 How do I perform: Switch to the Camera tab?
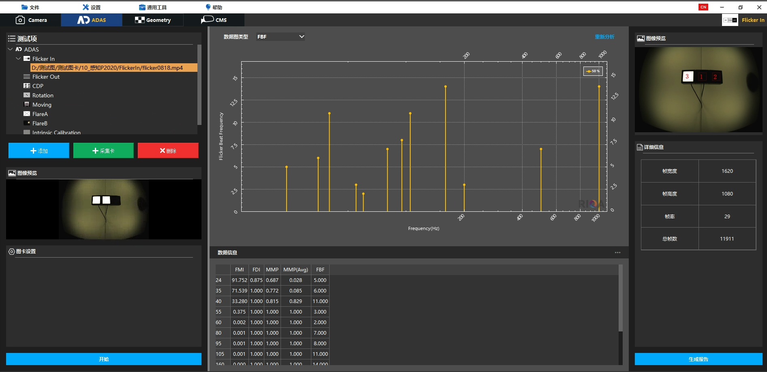31,20
